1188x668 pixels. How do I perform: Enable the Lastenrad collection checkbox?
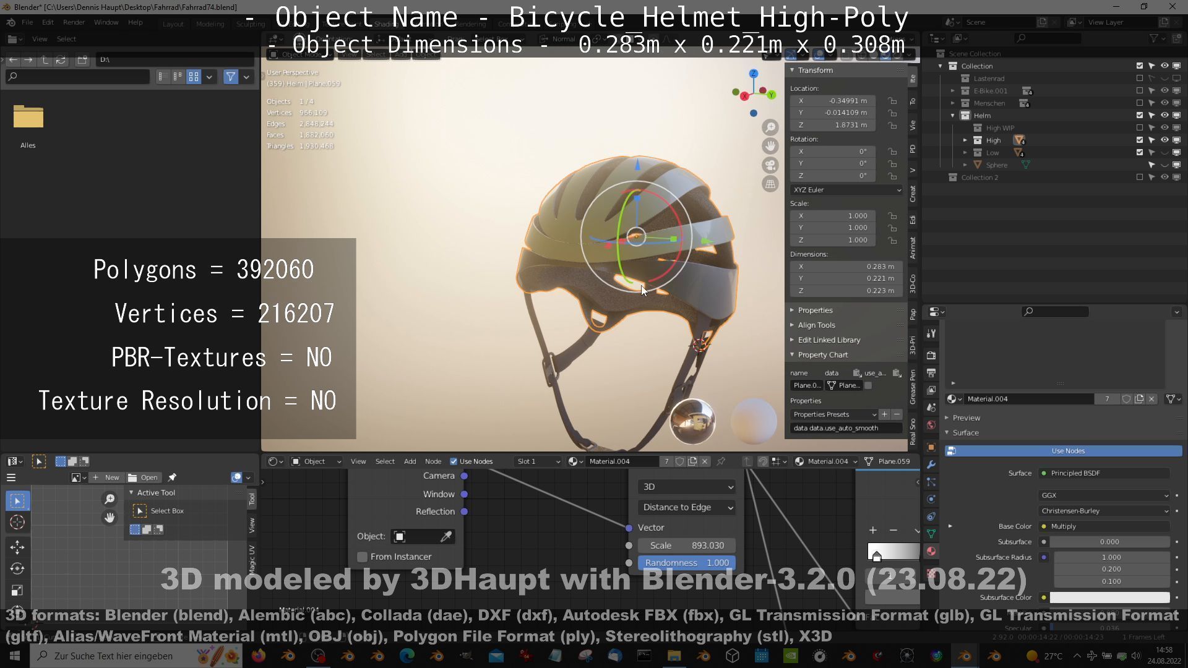click(1140, 79)
